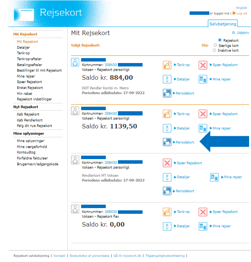This screenshot has height=262, width=251.
Task: Click the Log ud link
Action: (242, 13)
